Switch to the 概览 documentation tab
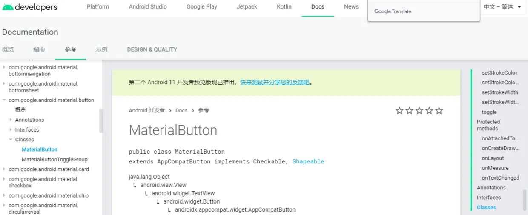Image resolution: width=528 pixels, height=215 pixels. click(x=8, y=49)
